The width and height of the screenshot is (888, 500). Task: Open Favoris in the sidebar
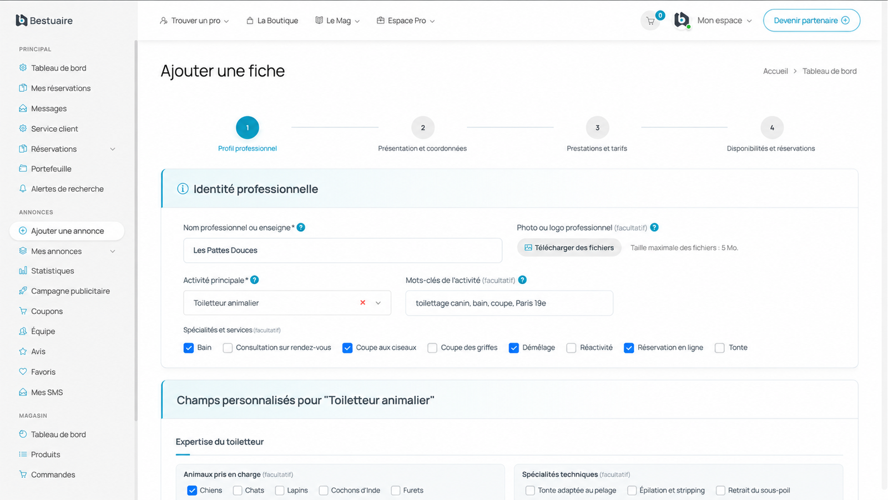(43, 372)
